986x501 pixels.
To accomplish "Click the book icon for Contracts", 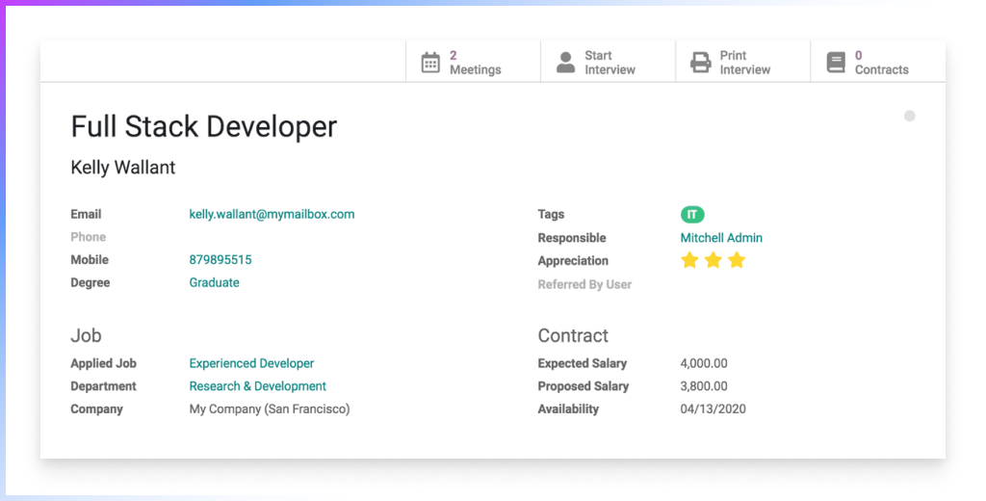I will 836,63.
